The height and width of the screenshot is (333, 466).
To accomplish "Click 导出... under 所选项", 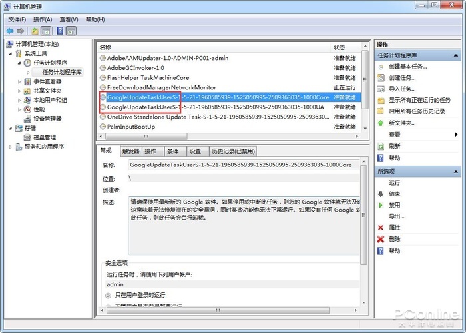I will [397, 216].
